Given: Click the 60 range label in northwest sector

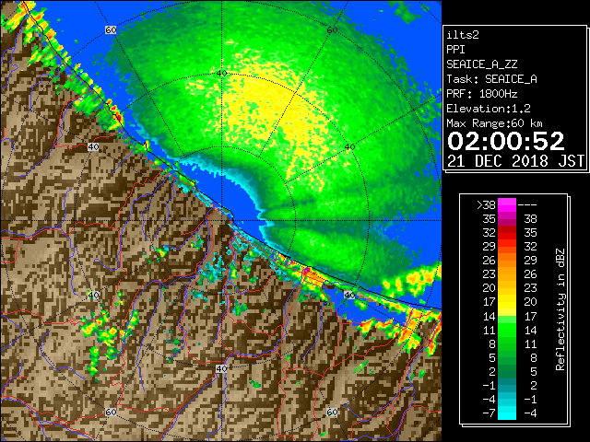Looking at the screenshot, I should click(x=111, y=30).
